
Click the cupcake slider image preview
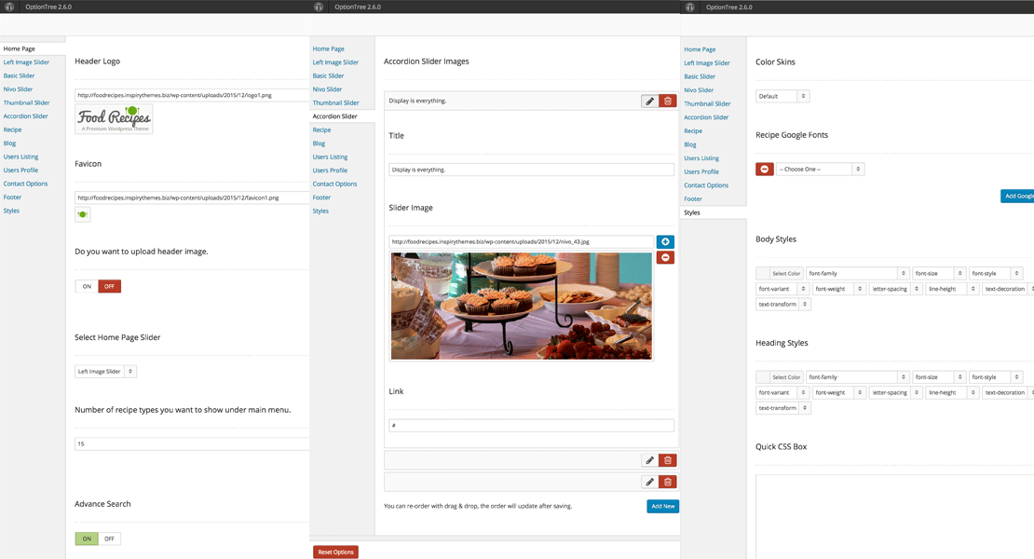click(521, 306)
